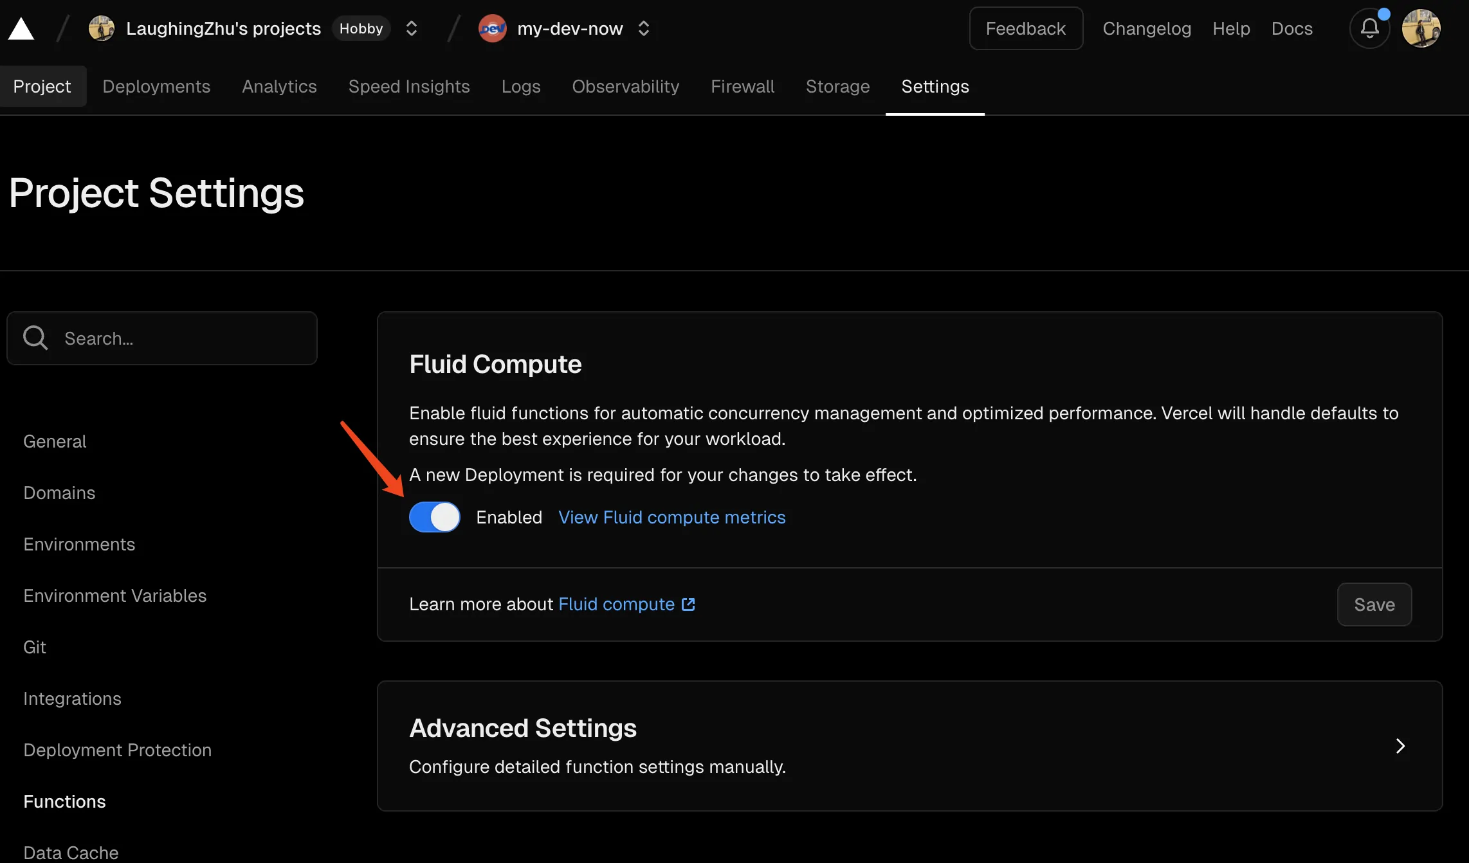Switch to the Deployments tab
The image size is (1469, 863).
156,86
